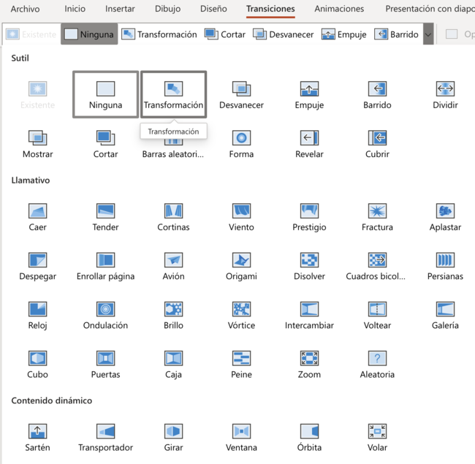The height and width of the screenshot is (464, 475).
Task: Apply the Cortinas transition effect
Action: pos(173,216)
